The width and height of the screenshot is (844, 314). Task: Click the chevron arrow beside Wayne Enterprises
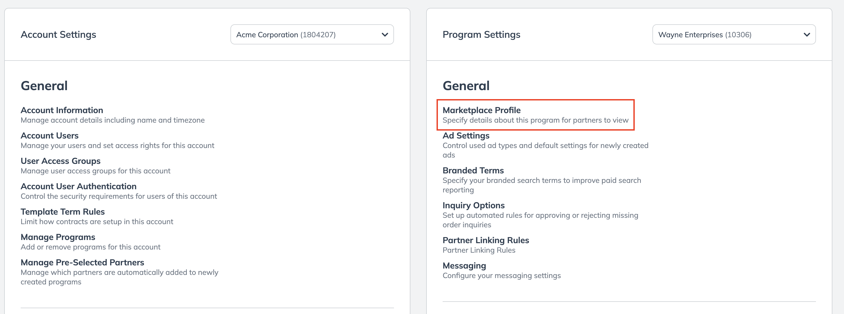pyautogui.click(x=807, y=34)
